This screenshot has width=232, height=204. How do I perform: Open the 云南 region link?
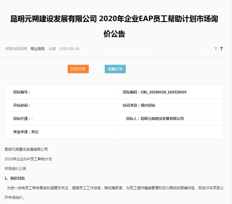click(52, 49)
